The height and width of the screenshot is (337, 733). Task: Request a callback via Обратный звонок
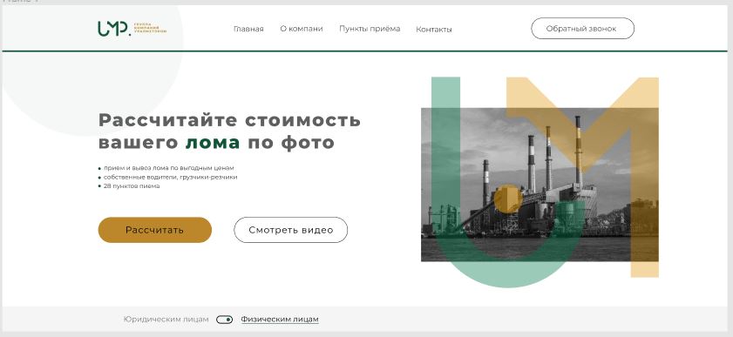tap(582, 29)
